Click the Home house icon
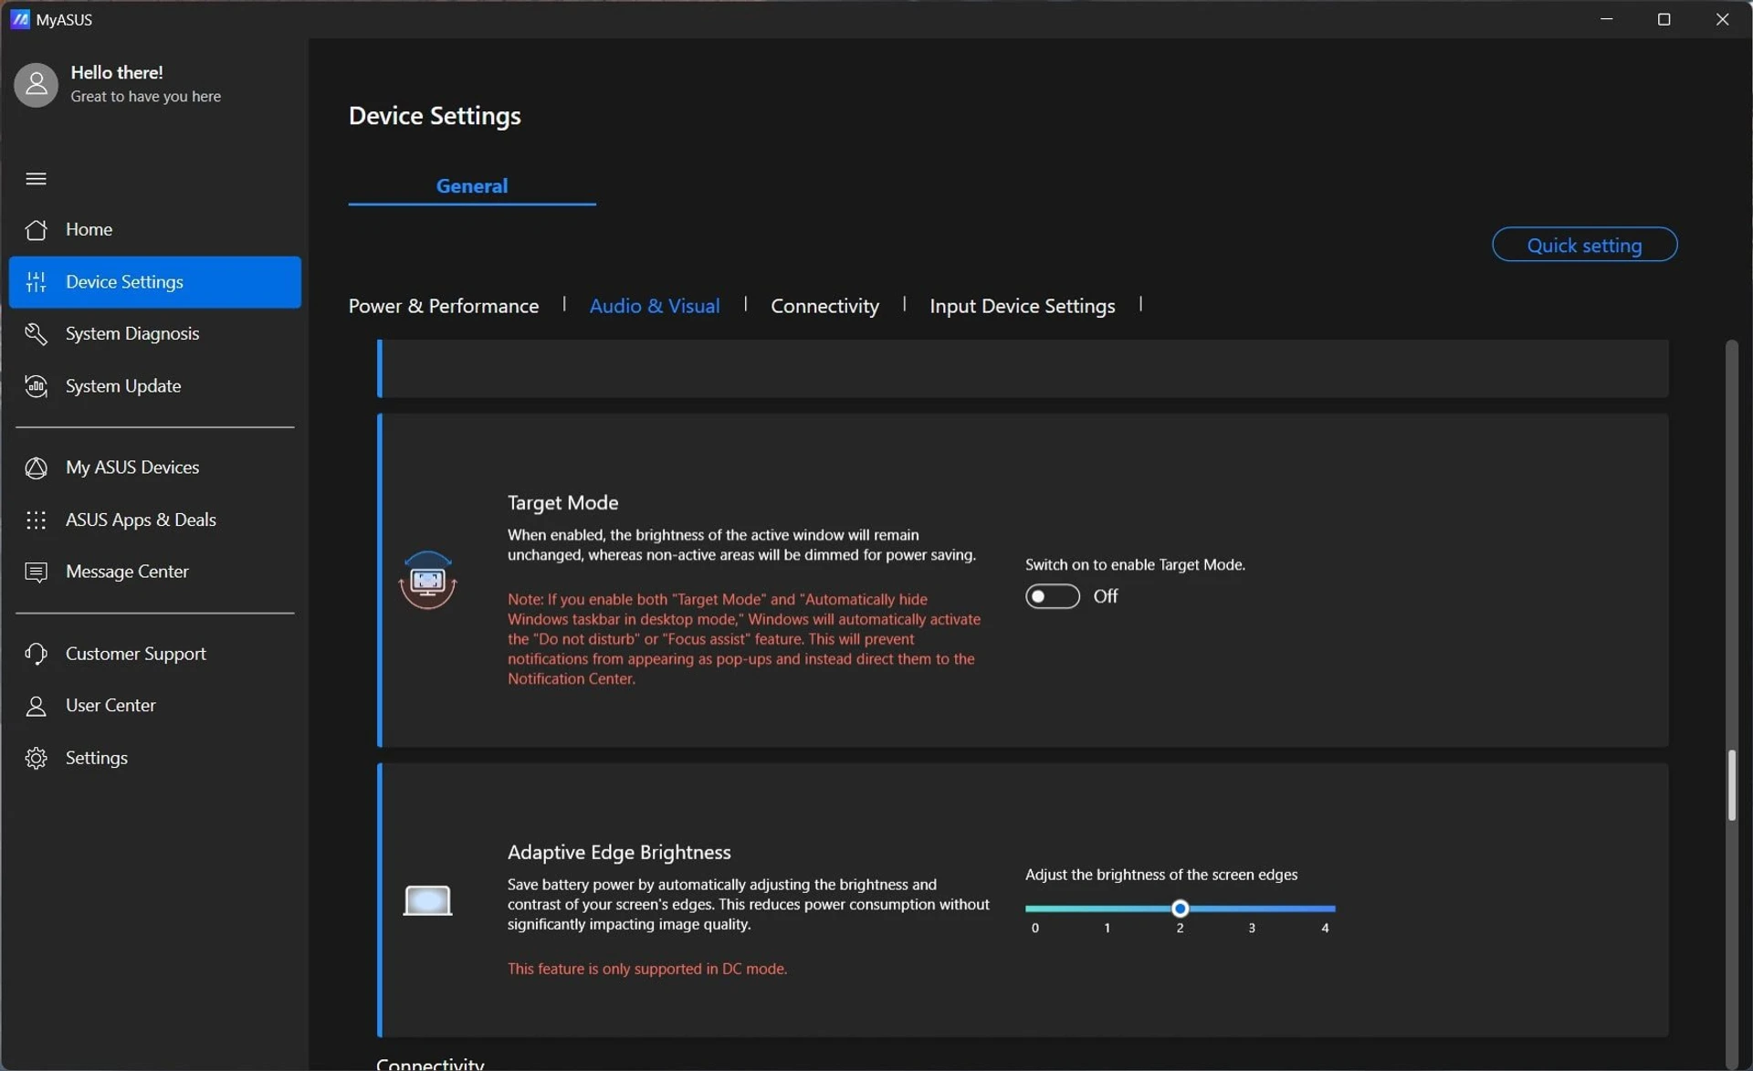The width and height of the screenshot is (1753, 1071). (x=36, y=230)
